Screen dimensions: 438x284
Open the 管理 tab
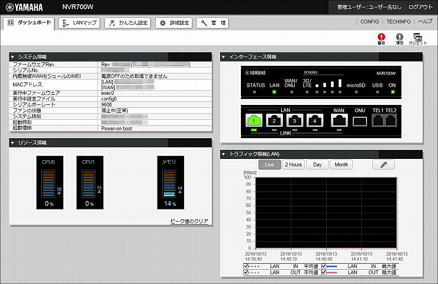[x=212, y=23]
